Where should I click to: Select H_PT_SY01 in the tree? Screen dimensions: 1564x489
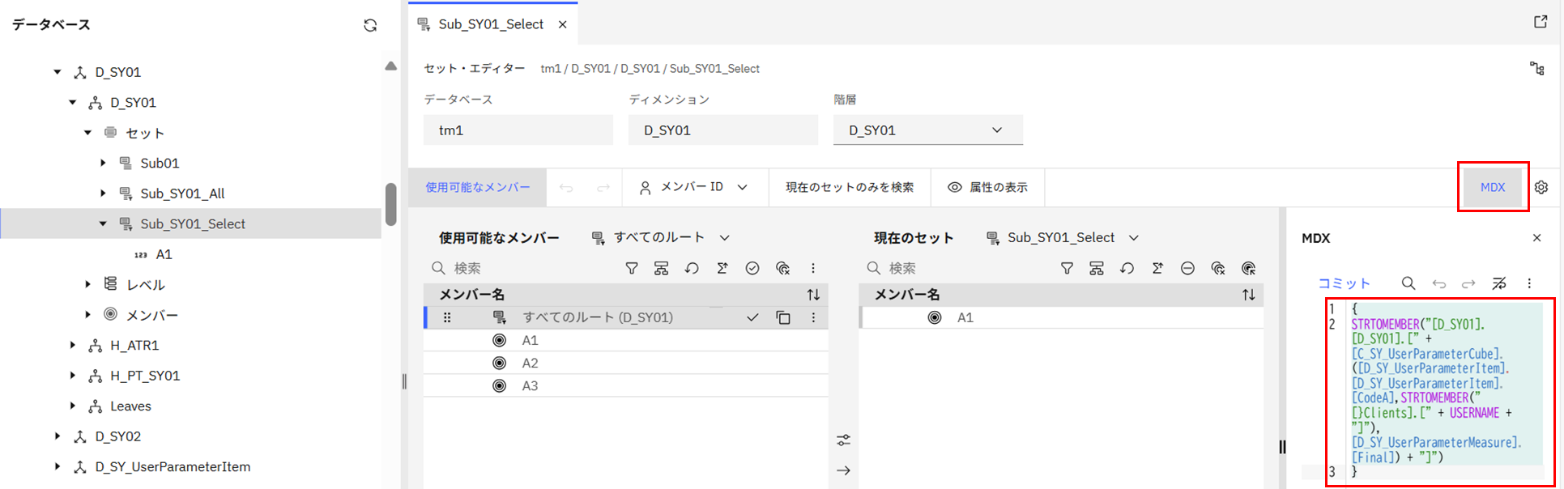point(145,376)
